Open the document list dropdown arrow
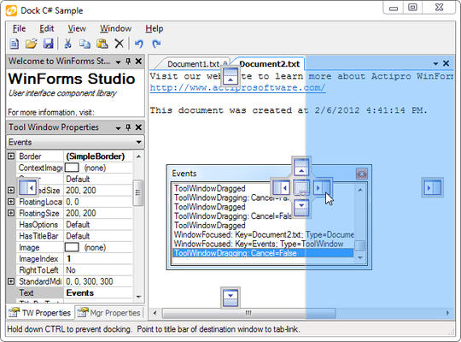461x342 pixels. coord(435,63)
